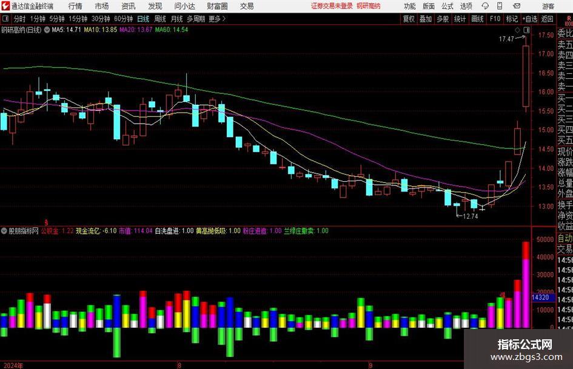The image size is (573, 369).
Task: Click the 黄高抛低吸: 1.00 indicator value
Action: (218, 231)
